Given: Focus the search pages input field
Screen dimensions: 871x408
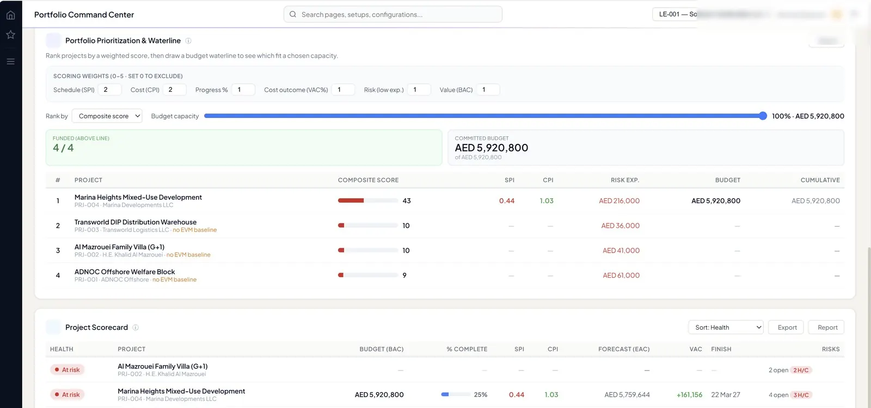Looking at the screenshot, I should click(393, 14).
